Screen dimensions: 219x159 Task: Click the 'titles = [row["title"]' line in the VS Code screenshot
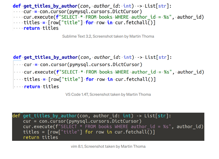90,79
